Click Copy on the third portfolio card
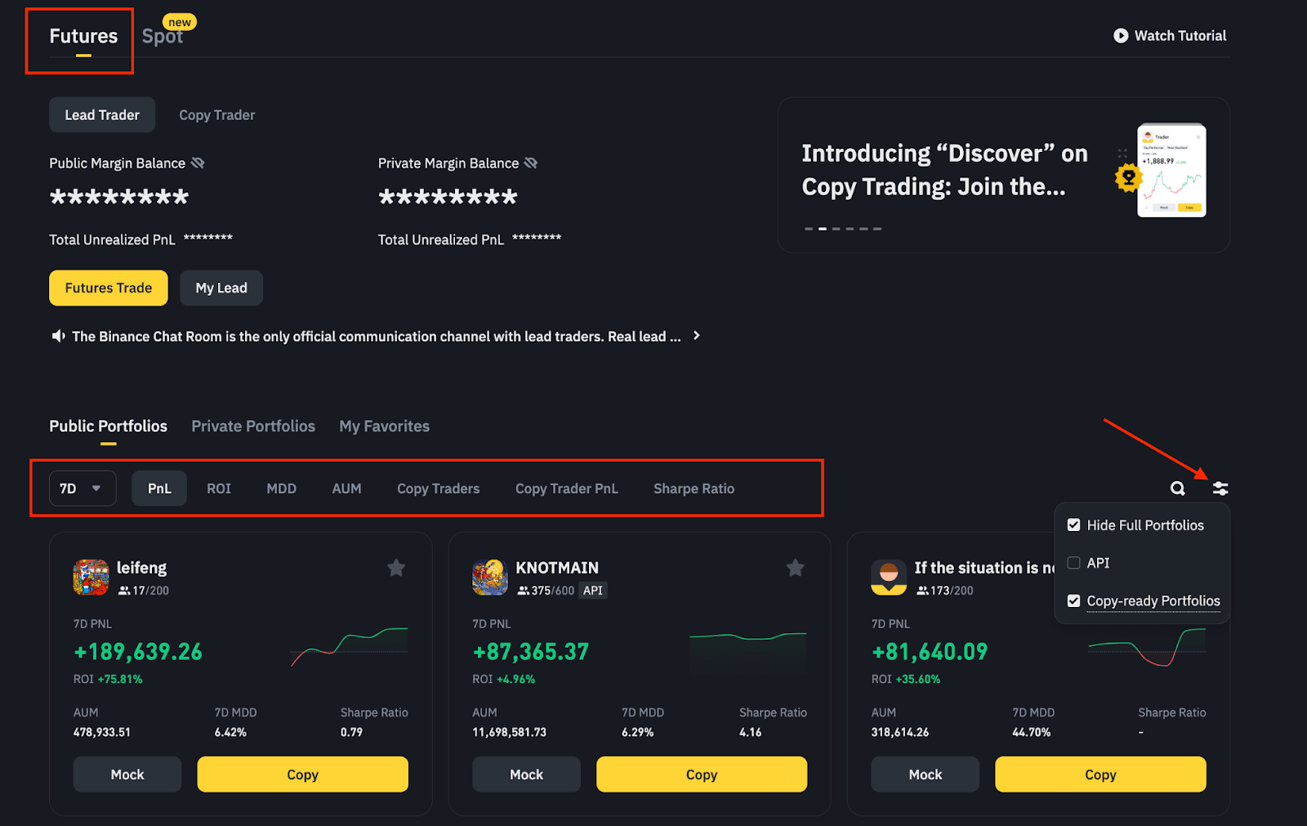1307x826 pixels. 1100,775
